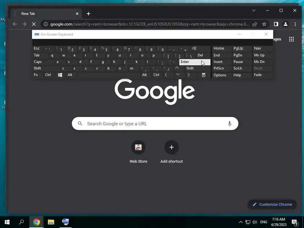Viewport: 304px width, 228px height.
Task: Search by voice using the microphone icon
Action: coord(229,123)
